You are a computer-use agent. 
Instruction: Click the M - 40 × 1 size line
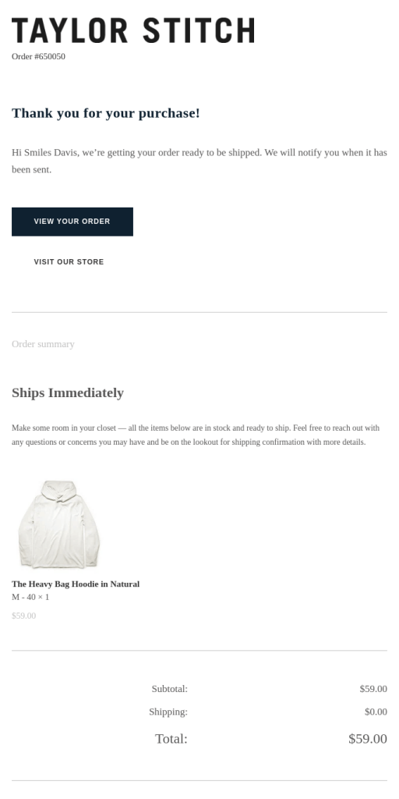(x=30, y=597)
